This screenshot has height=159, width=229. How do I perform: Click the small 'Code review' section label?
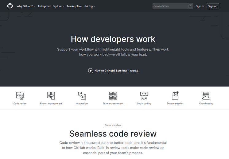[113, 125]
